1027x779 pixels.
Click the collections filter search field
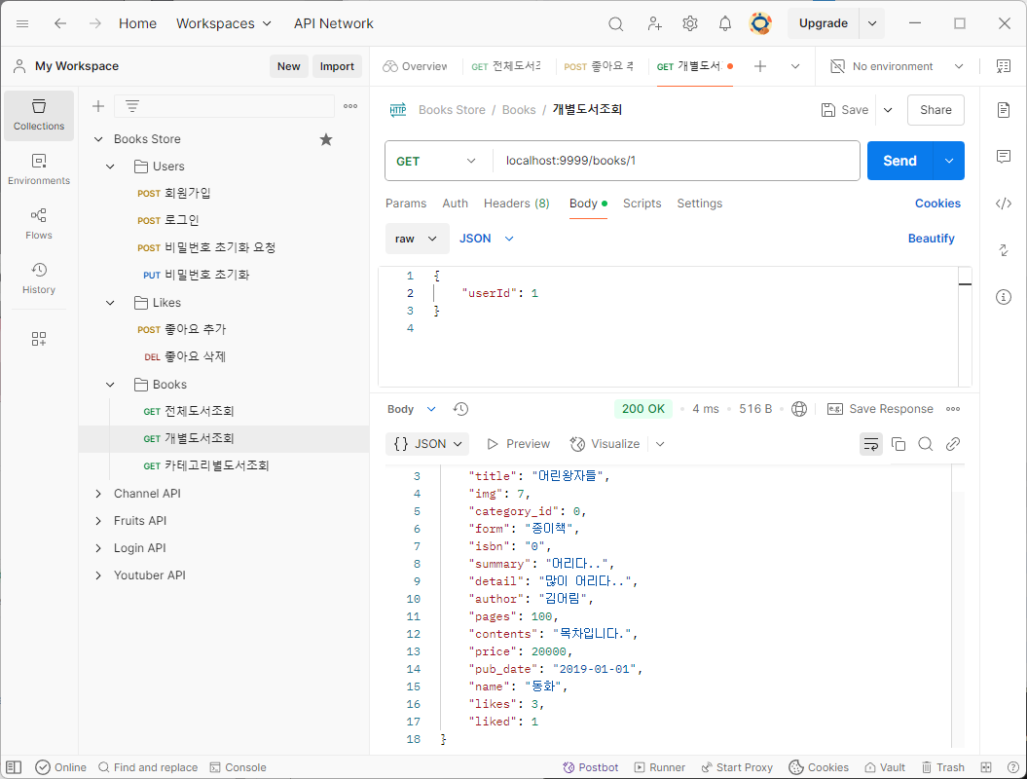(224, 106)
